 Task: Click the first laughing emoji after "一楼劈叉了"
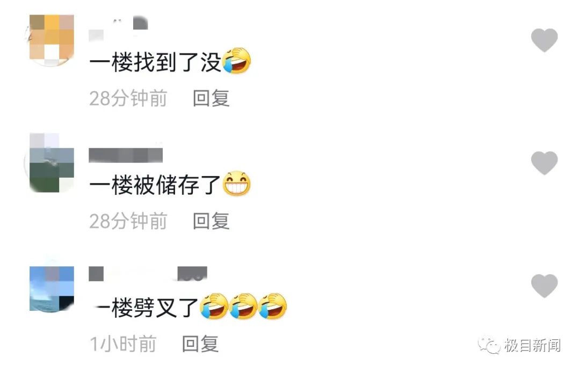pos(214,306)
